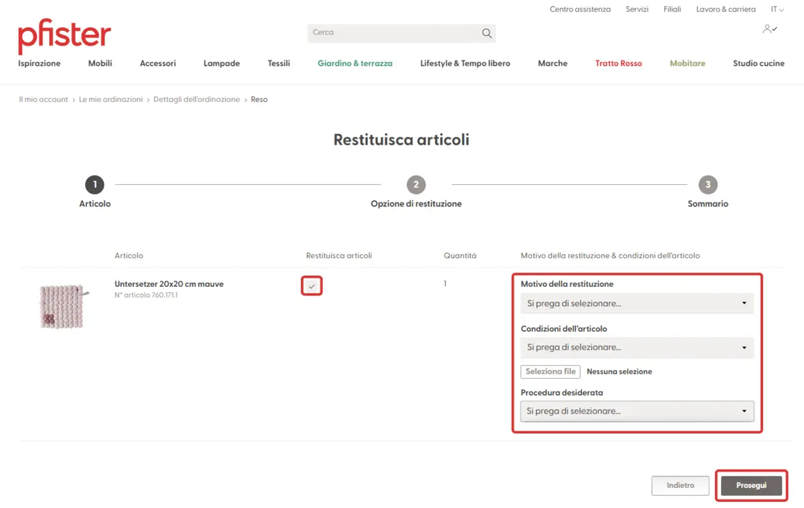Click the Untersetzer product thumbnail
Screen dimensions: 804x508
pyautogui.click(x=62, y=306)
